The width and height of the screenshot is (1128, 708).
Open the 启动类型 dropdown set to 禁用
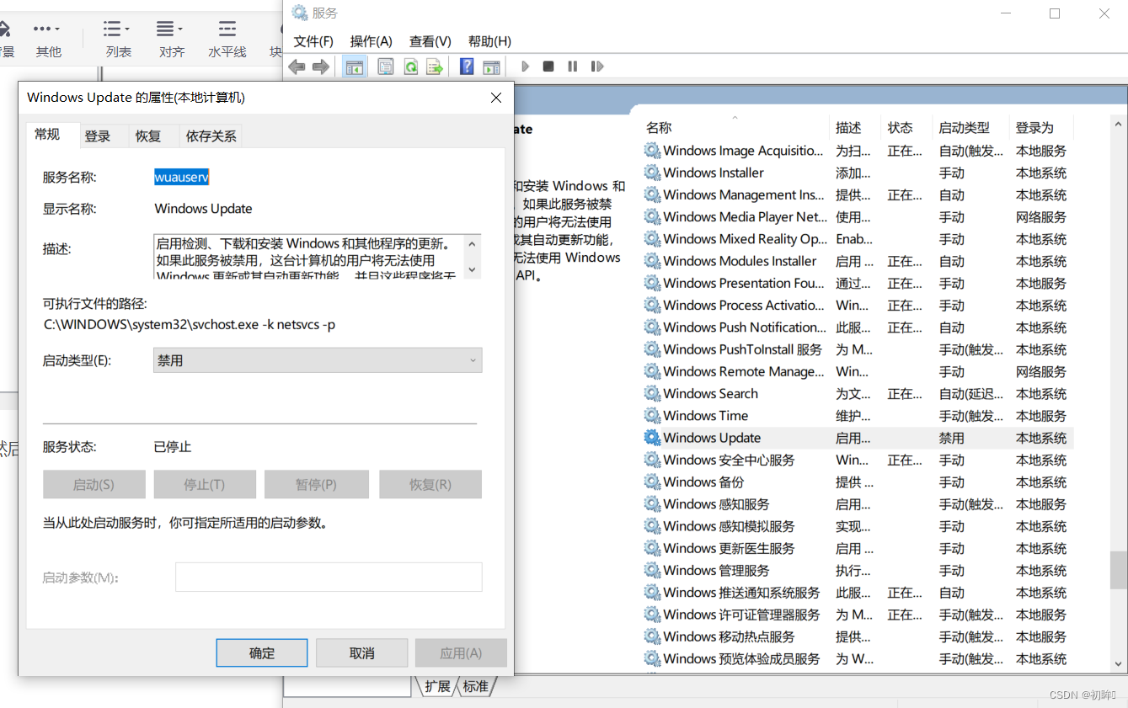point(318,360)
